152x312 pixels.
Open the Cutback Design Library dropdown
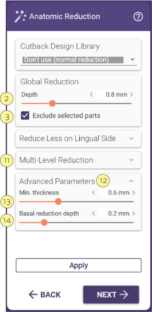pos(79,60)
